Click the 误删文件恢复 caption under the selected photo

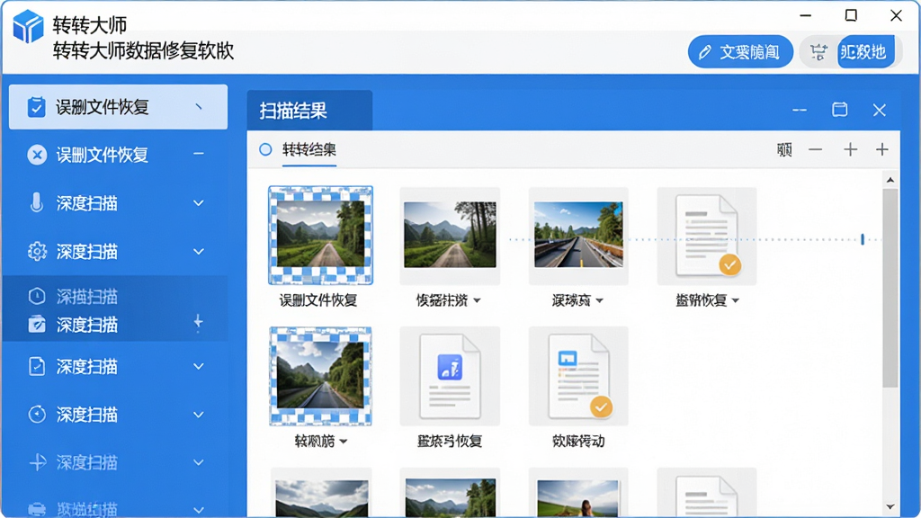(318, 300)
